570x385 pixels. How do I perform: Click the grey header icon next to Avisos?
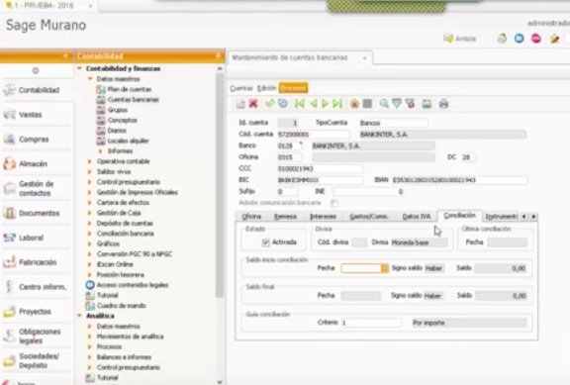tap(502, 39)
